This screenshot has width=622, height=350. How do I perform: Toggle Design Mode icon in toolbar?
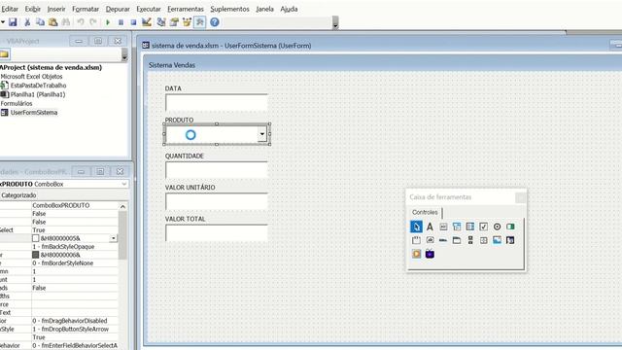(147, 22)
